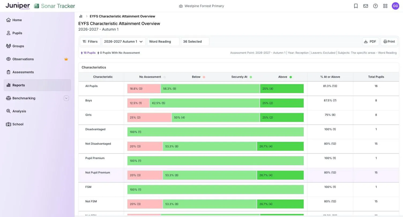Print the report
Viewport: 403px width, 217px height.
[x=389, y=41]
